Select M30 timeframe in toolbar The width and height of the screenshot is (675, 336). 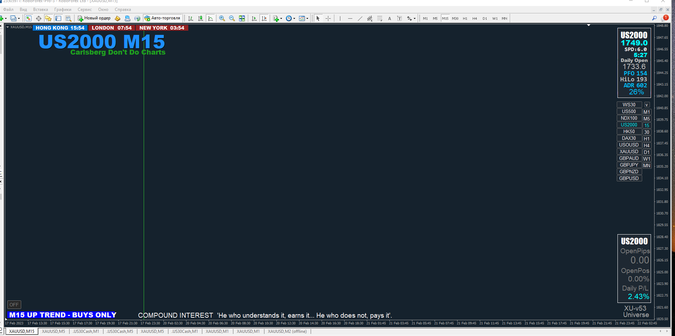[455, 18]
